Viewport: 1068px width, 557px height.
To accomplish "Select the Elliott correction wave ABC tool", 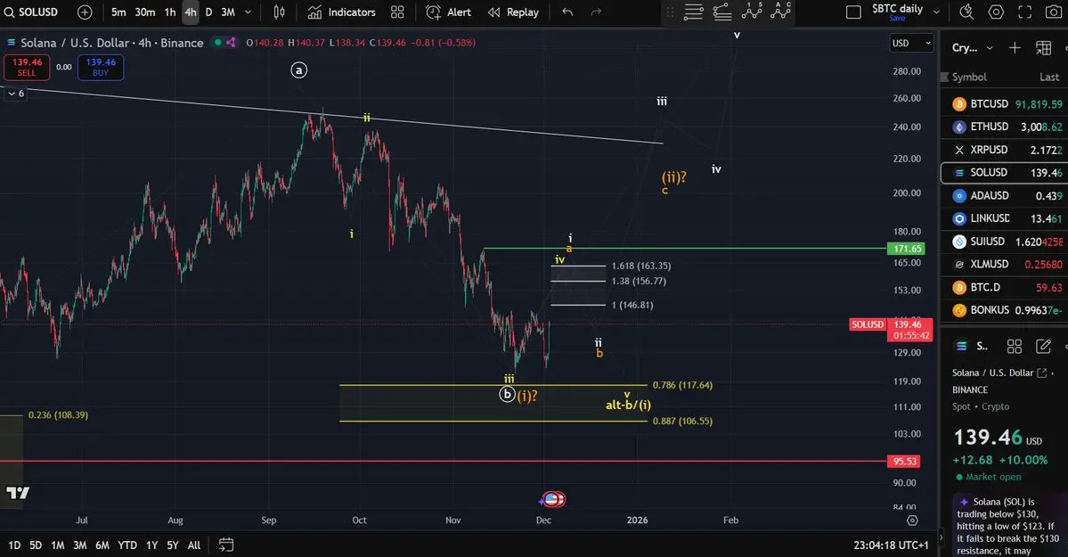I will (780, 10).
